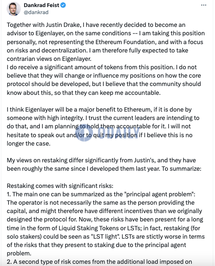
Task: Open the @dankrad handle link
Action: (x=36, y=12)
